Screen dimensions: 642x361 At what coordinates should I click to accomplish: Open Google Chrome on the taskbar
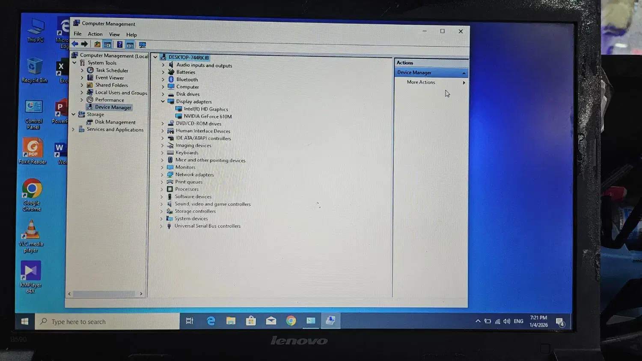(291, 321)
